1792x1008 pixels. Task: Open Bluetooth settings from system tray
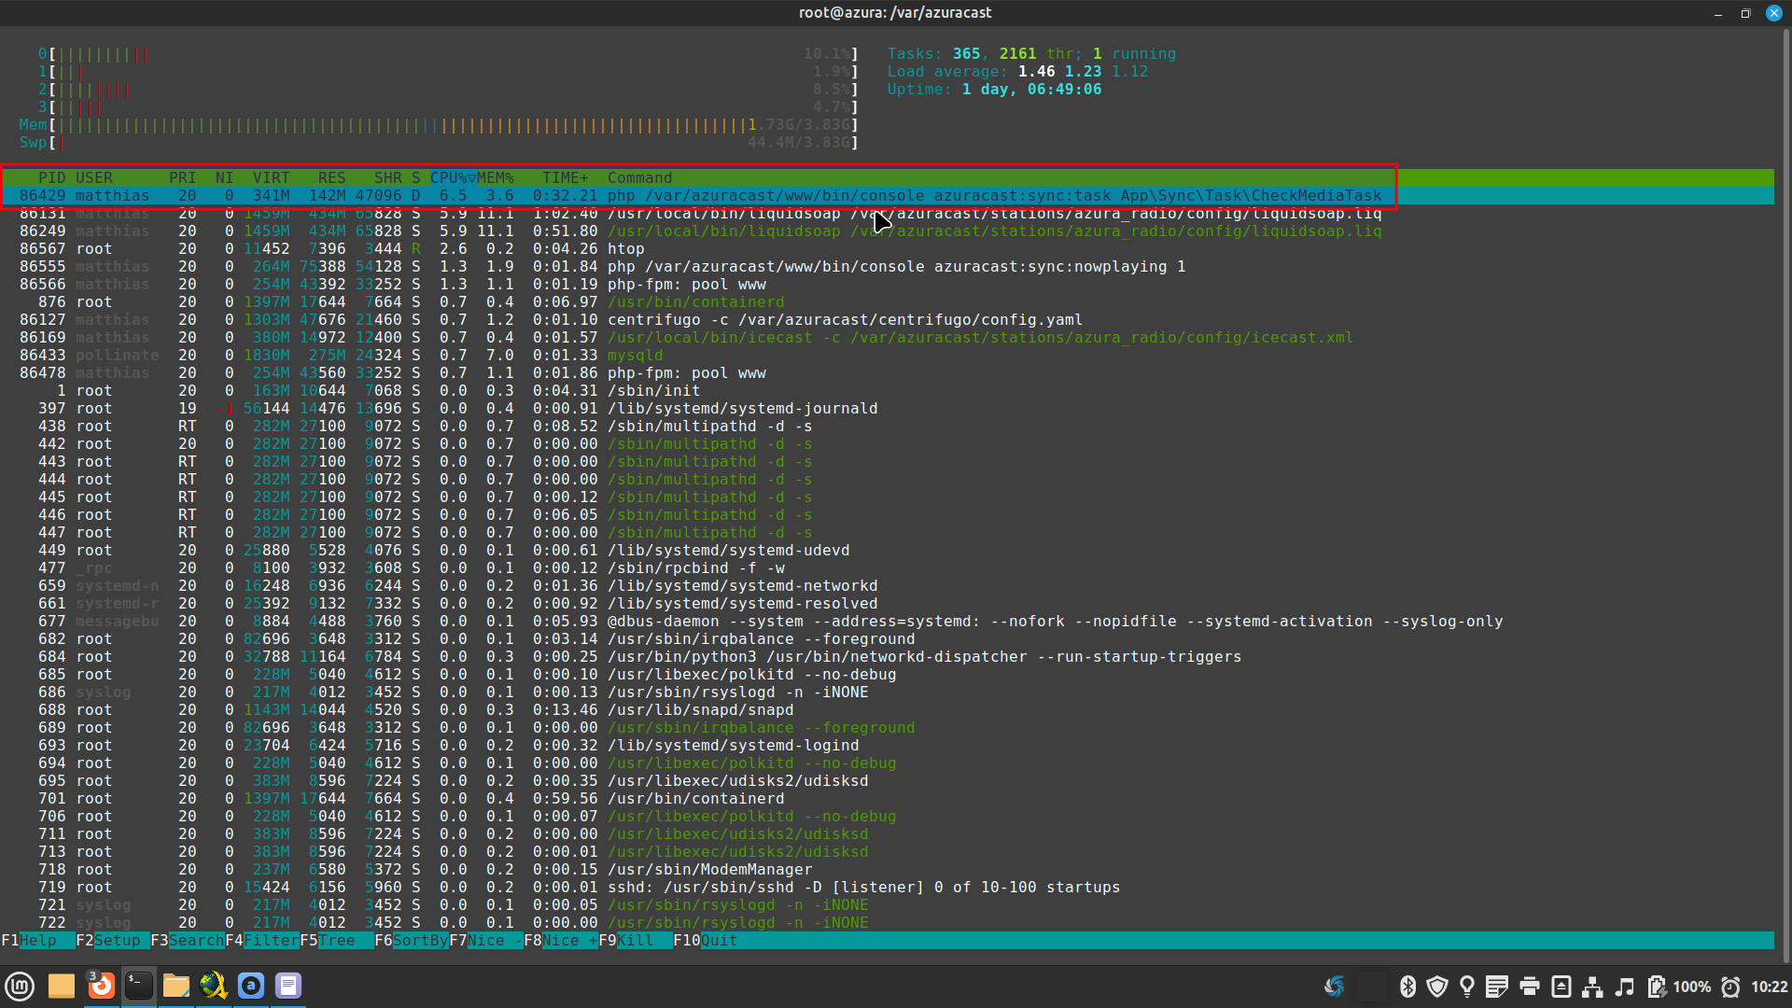point(1408,986)
